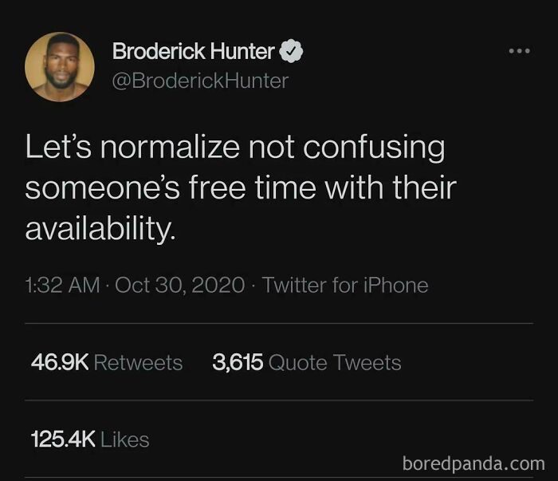558x481 pixels.
Task: Select the Retweets label
Action: click(138, 363)
